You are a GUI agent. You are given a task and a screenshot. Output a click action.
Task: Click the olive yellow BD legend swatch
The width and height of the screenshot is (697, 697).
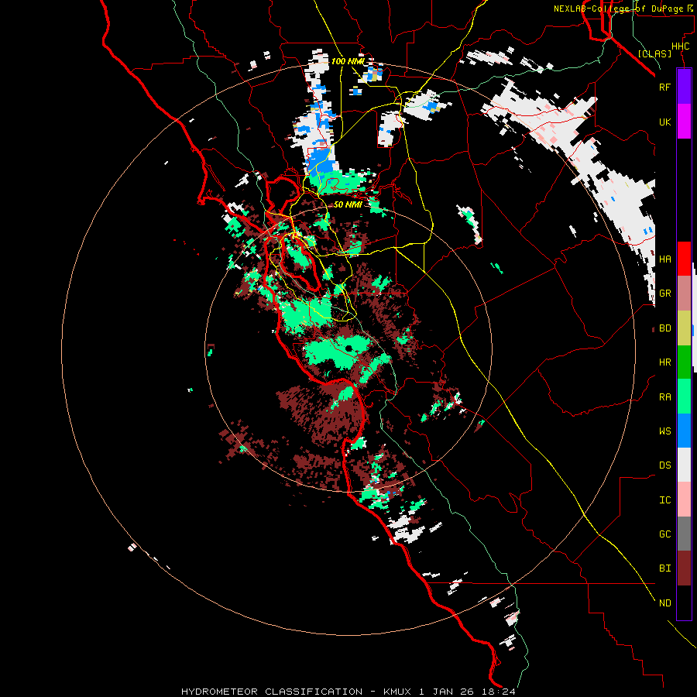coord(684,328)
